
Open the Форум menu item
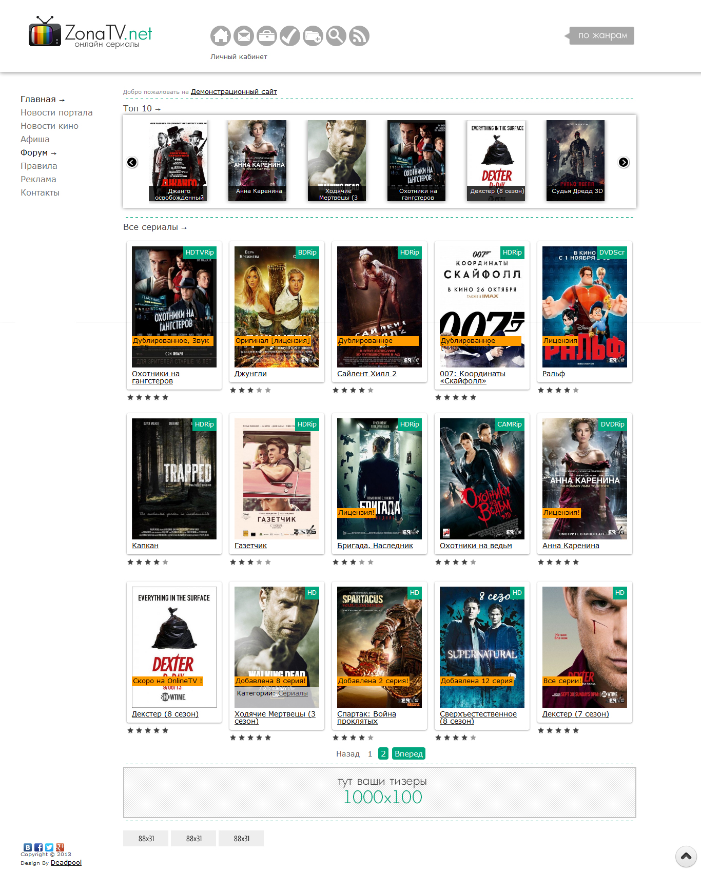click(38, 153)
